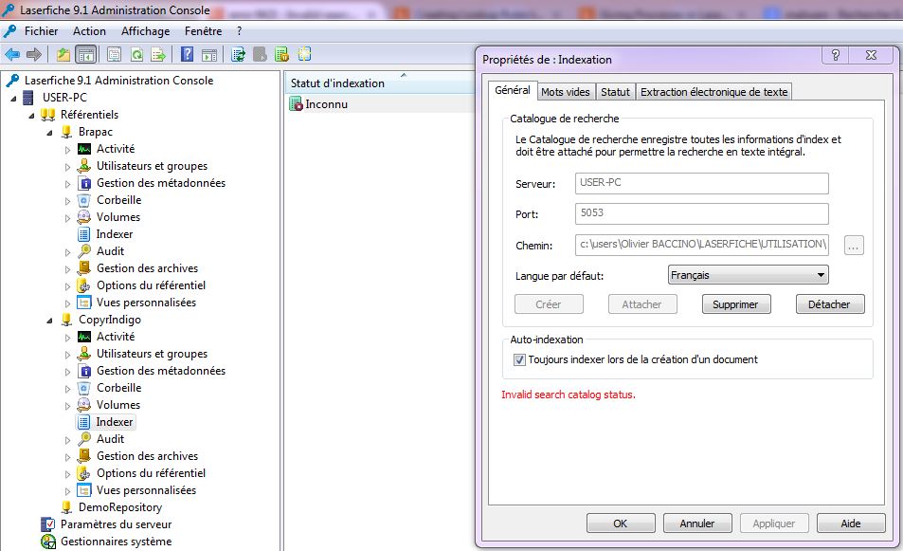Select the Général tab
The width and height of the screenshot is (903, 551).
pos(513,90)
